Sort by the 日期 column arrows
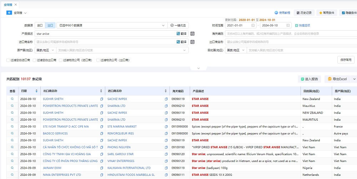The image size is (357, 179). coord(36,91)
